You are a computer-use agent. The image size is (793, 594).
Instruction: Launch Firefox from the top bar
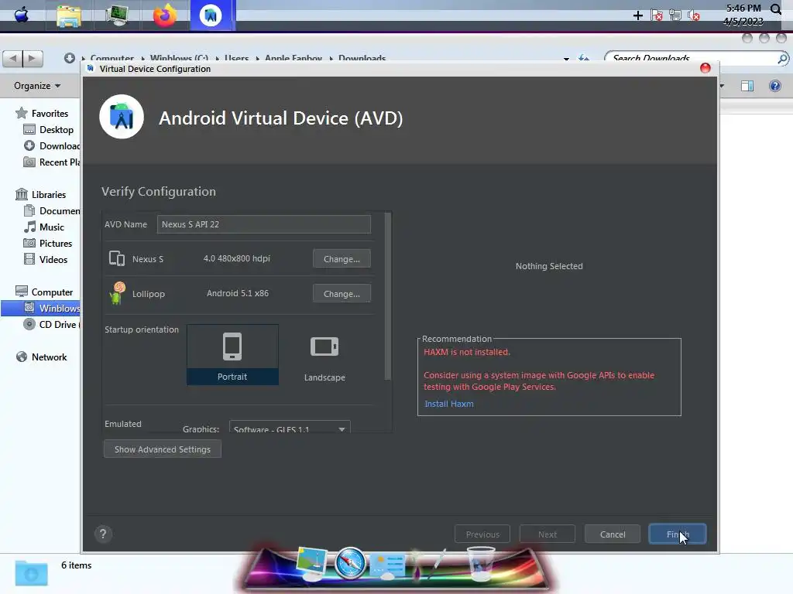click(x=165, y=15)
